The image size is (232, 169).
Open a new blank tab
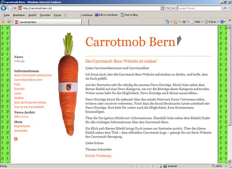pyautogui.click(x=86, y=22)
